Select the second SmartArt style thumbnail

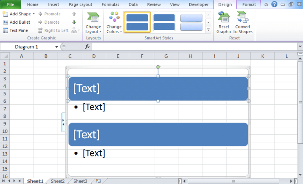(164, 22)
